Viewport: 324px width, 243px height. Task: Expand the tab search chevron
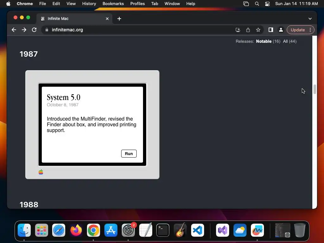[310, 19]
